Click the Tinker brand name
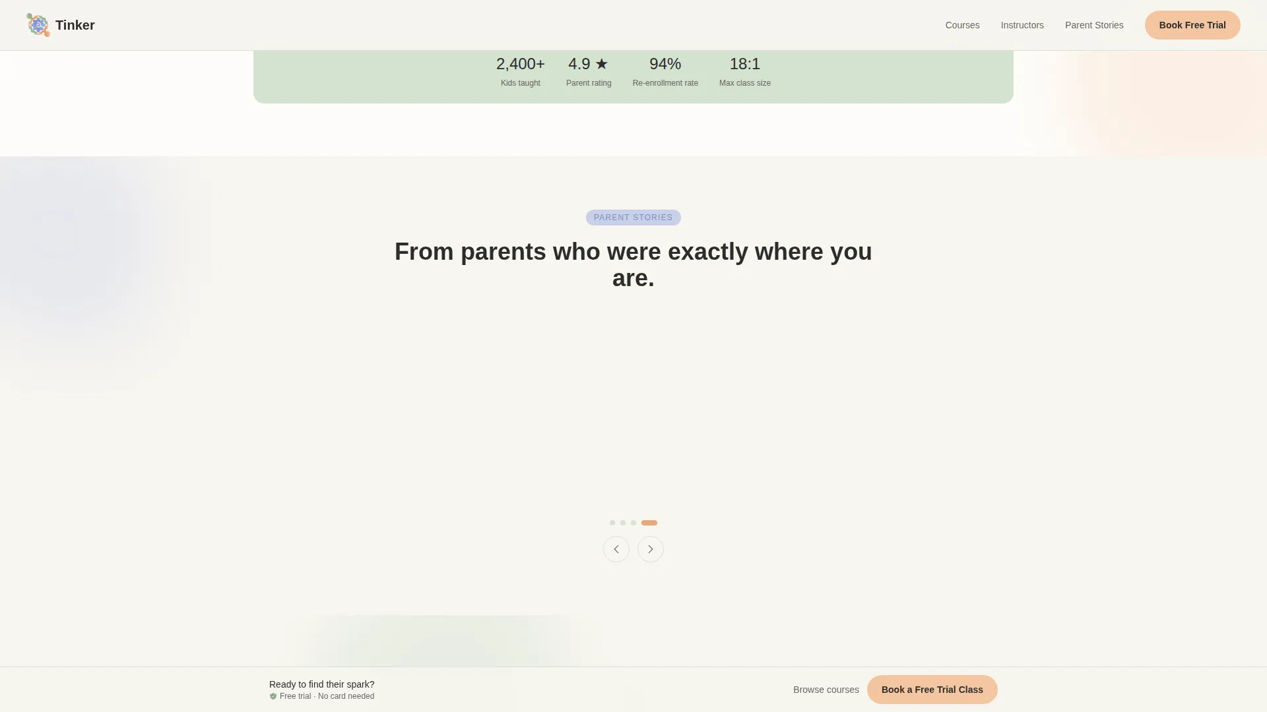 (x=75, y=25)
